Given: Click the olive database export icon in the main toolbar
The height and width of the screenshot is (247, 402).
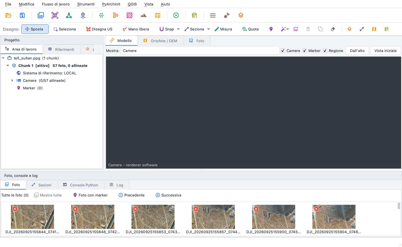Looking at the screenshot, I should point(194,16).
